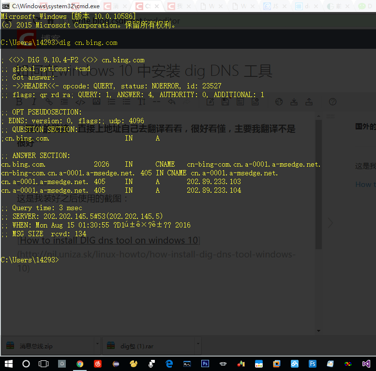Switch to the browser tab labeled 消
The image size is (376, 371).
point(116,6)
